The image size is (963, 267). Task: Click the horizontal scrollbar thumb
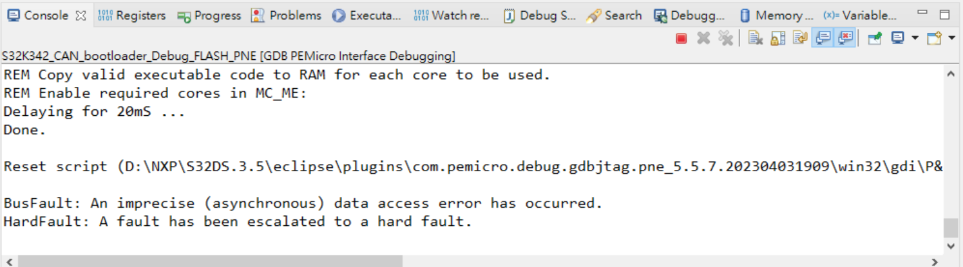pyautogui.click(x=210, y=261)
